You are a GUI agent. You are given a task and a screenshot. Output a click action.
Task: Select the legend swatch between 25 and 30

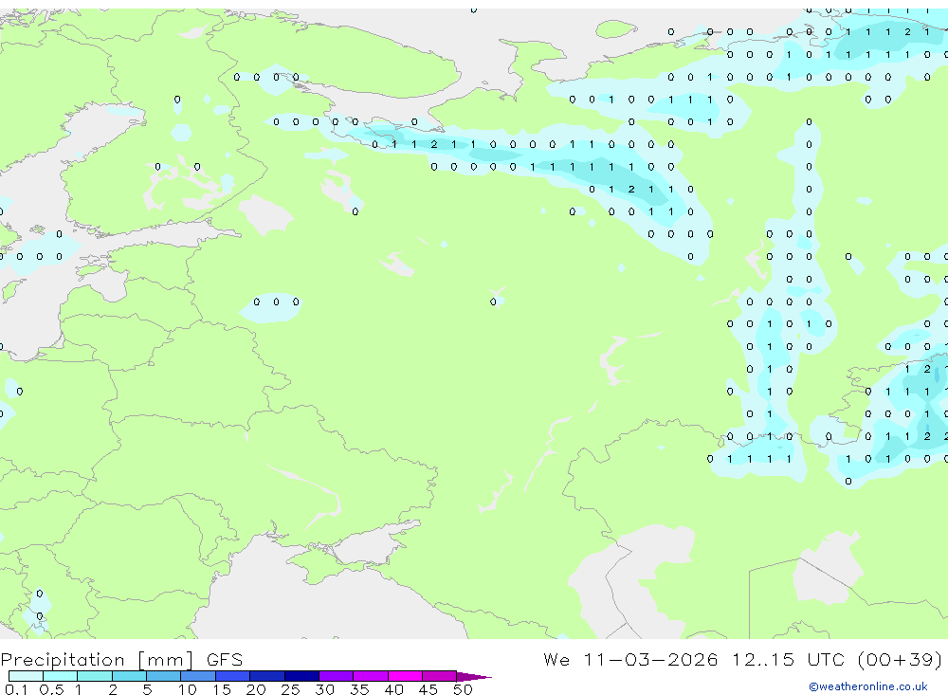tap(301, 676)
